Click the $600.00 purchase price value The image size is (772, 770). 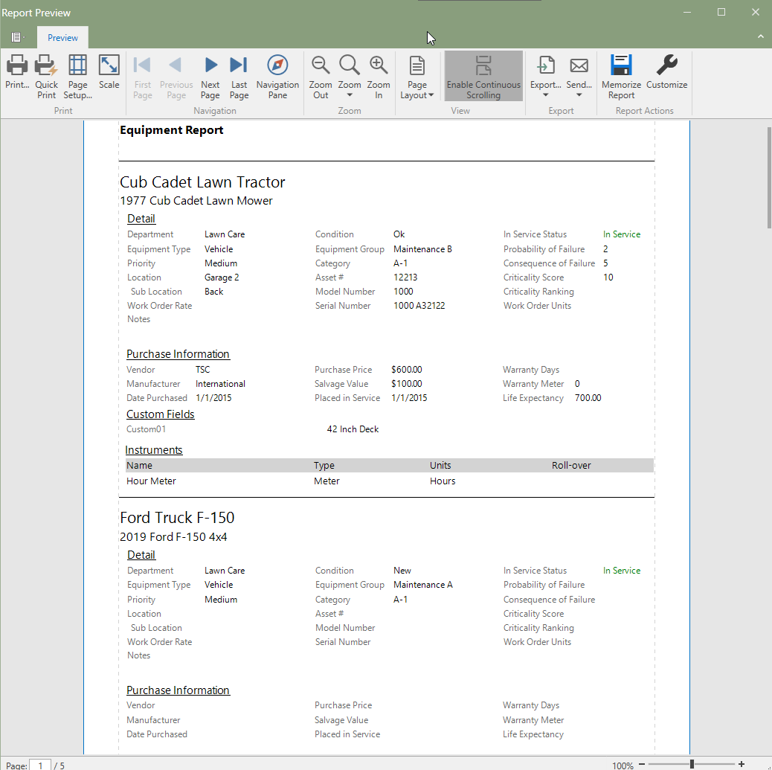click(x=407, y=370)
